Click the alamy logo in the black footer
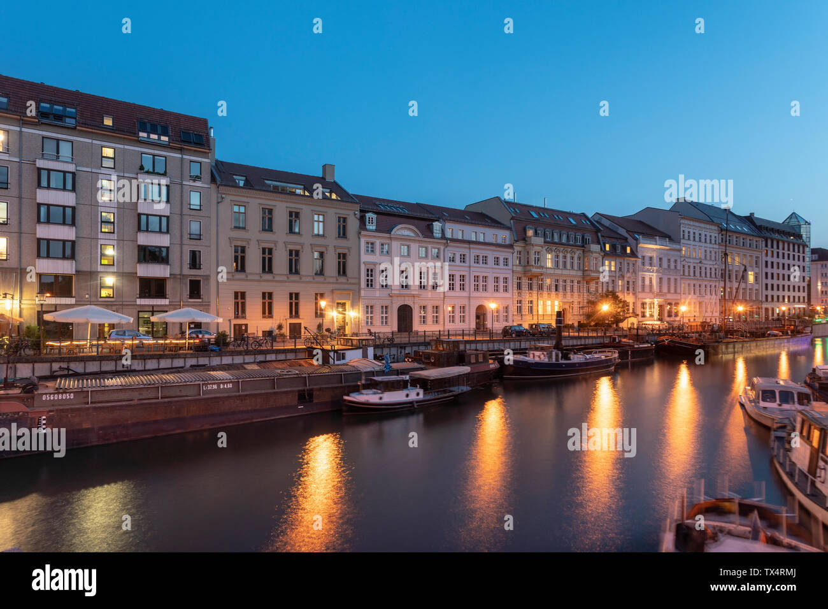Viewport: 828px width, 609px height. coord(64,580)
